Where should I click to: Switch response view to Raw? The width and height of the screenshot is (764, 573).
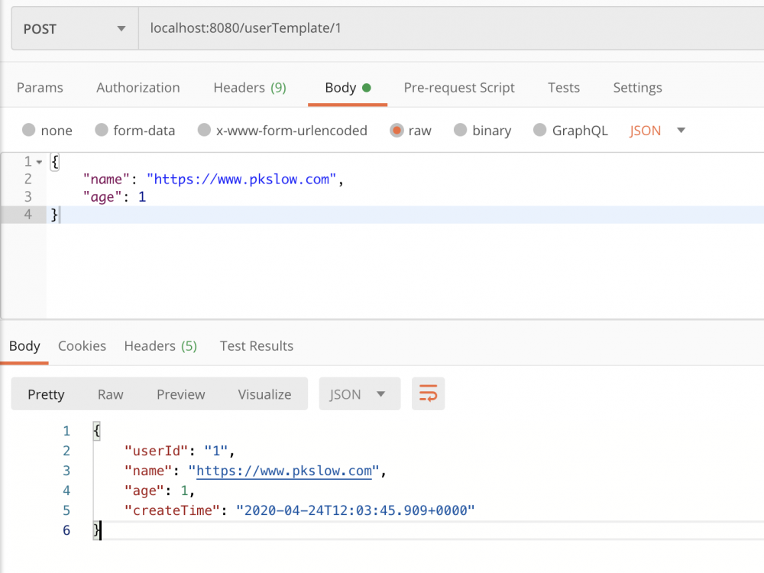110,394
